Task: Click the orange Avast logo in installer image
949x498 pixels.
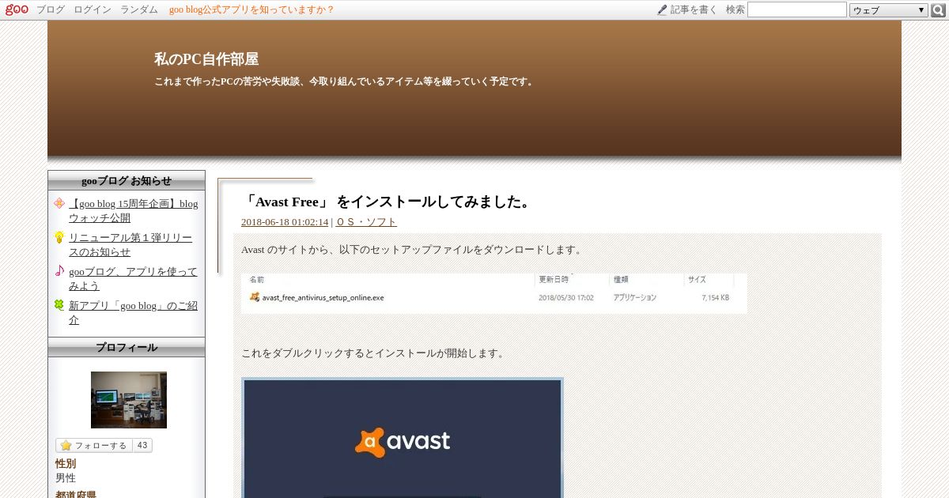Action: 369,442
